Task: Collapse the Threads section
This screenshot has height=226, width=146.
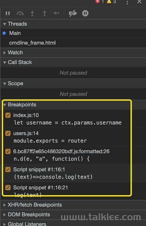Action: (5, 24)
